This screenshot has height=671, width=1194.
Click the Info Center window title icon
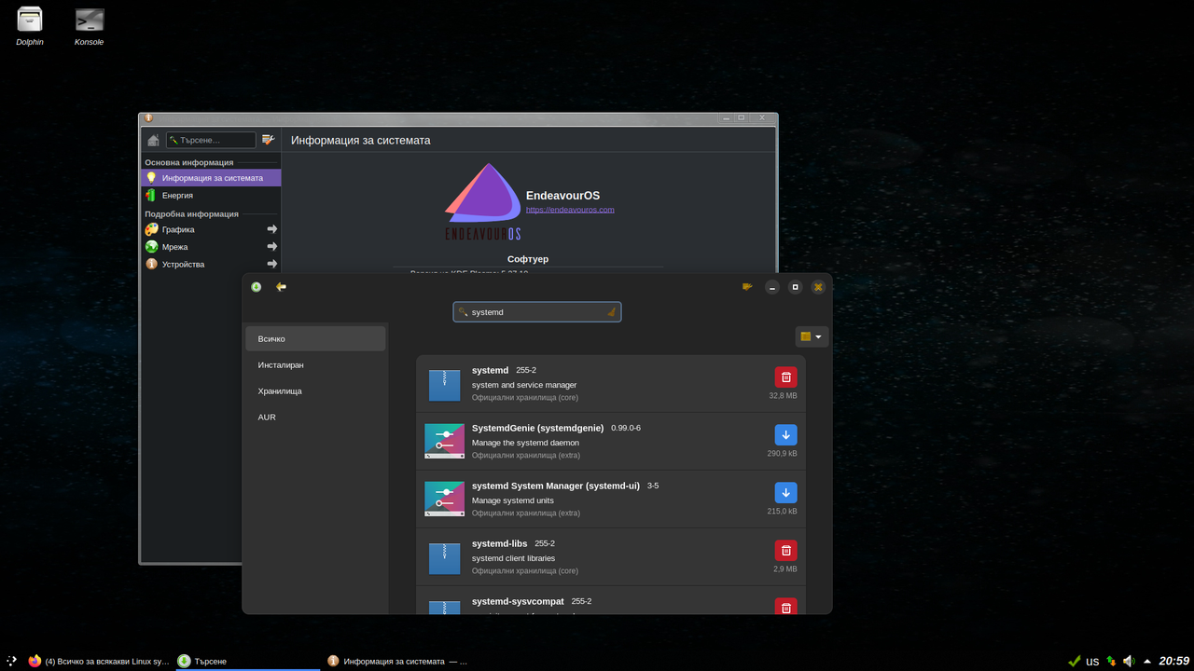coord(148,118)
